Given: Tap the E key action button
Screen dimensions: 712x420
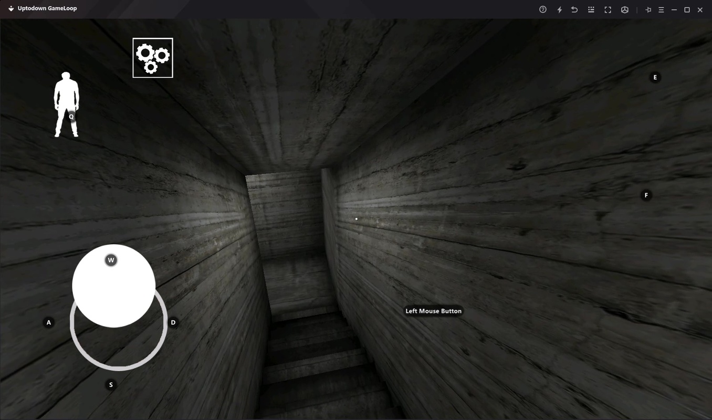Looking at the screenshot, I should pyautogui.click(x=655, y=77).
